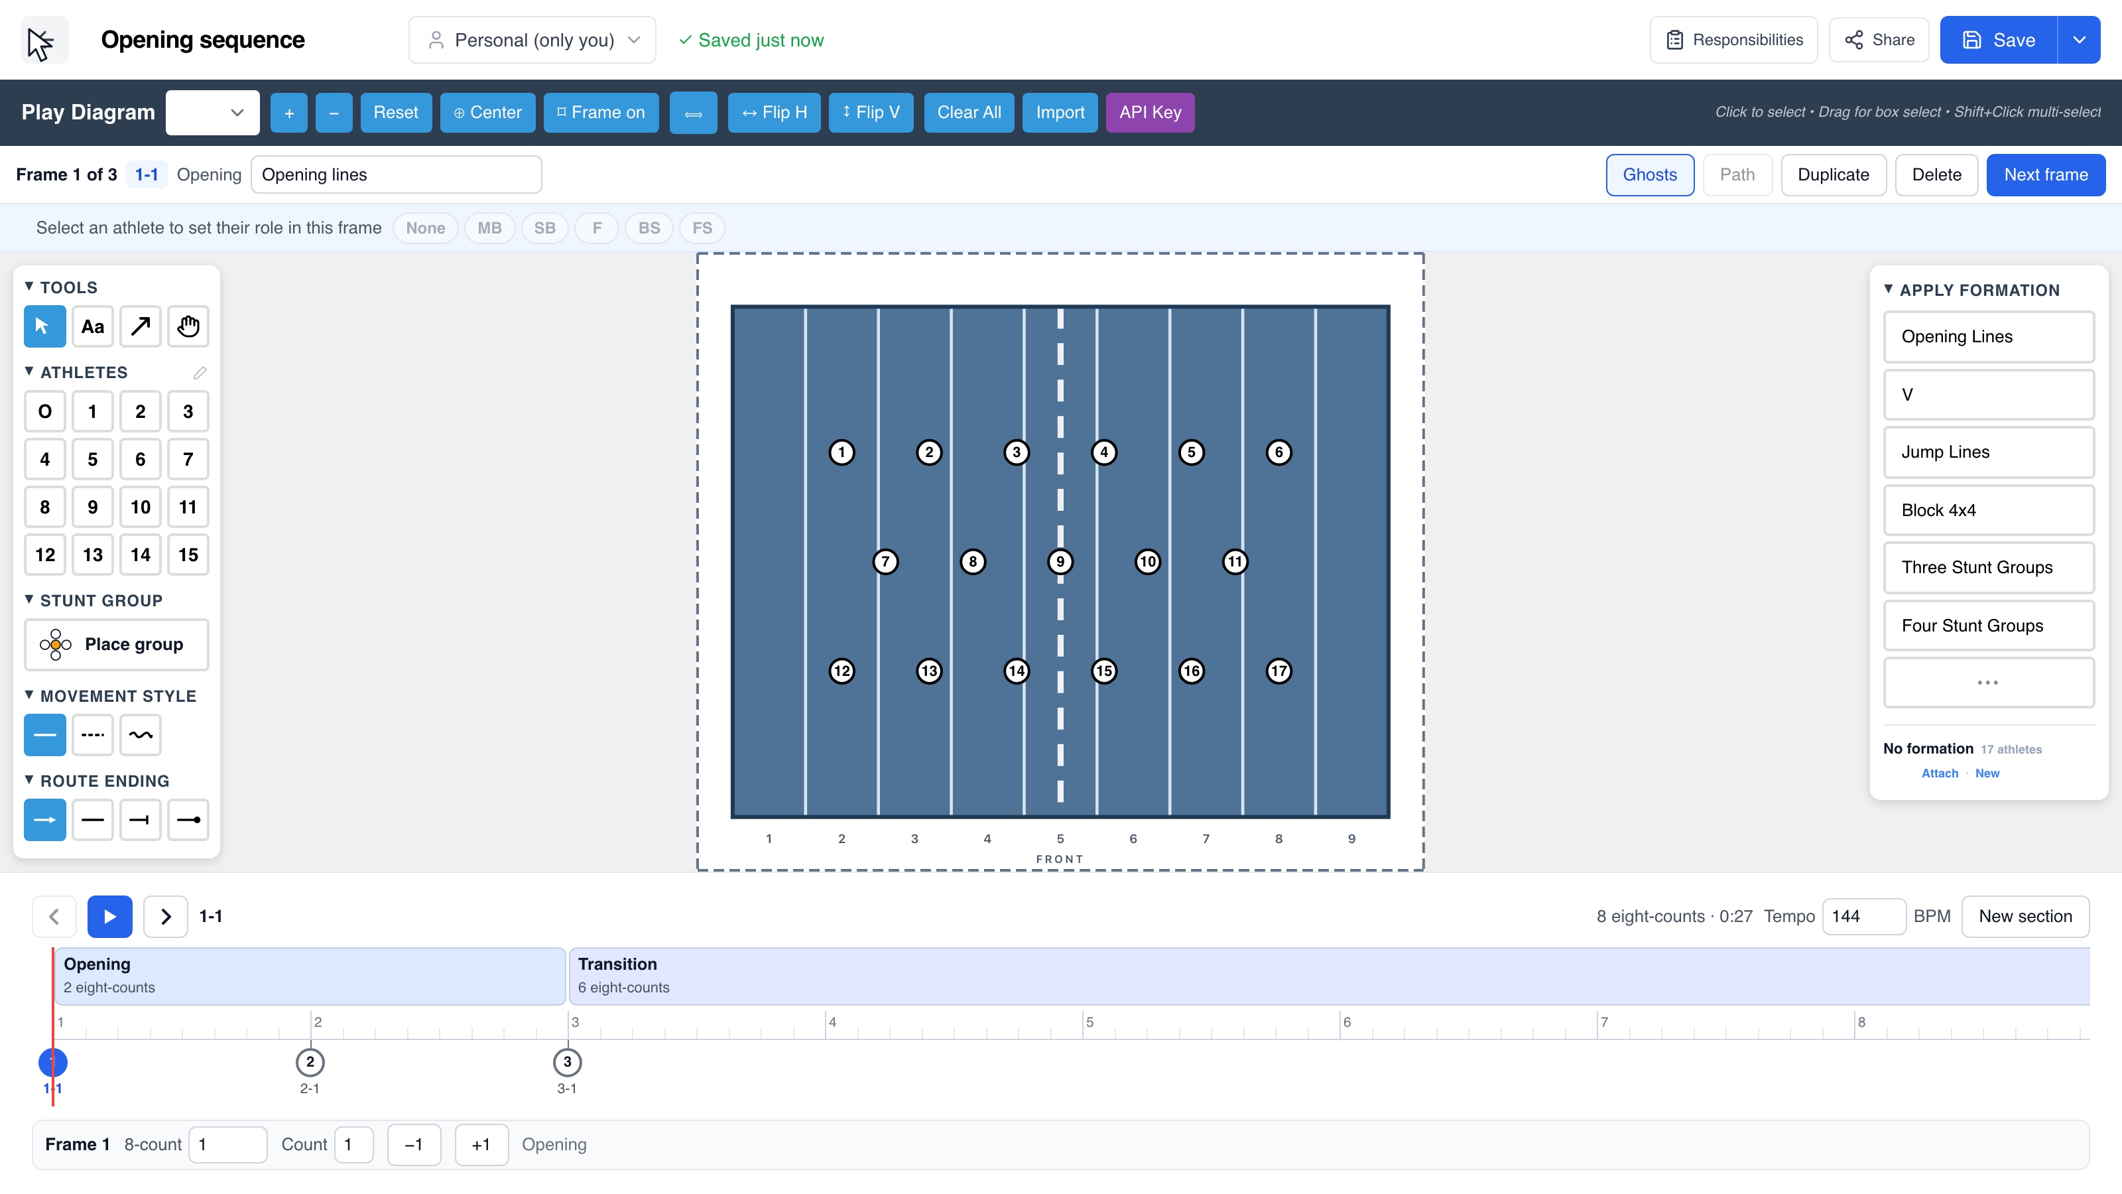Select dot route ending
The image size is (2122, 1194).
(188, 819)
